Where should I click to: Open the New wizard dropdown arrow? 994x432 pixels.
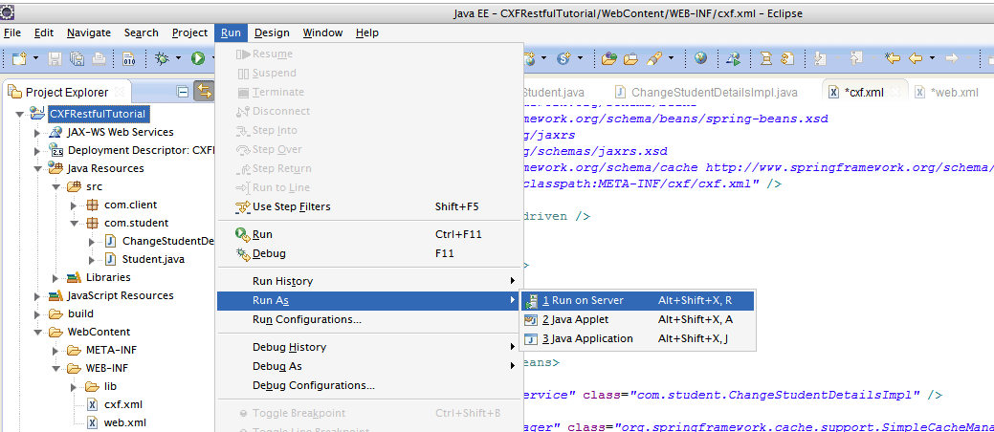35,59
